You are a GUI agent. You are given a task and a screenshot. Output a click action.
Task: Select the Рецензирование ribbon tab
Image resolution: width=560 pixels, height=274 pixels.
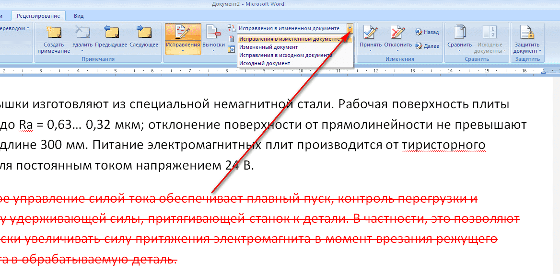pos(38,16)
